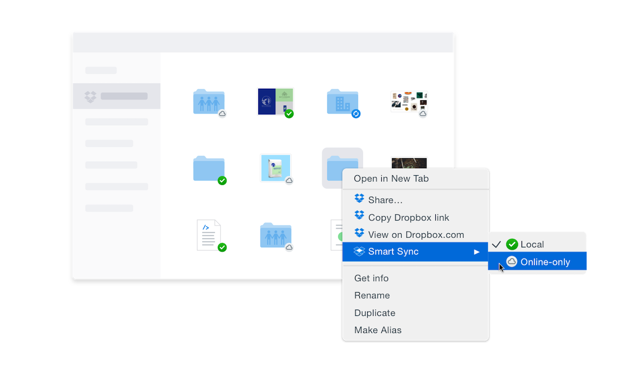
Task: Open the bottom-row shared people folder
Action: click(x=276, y=235)
